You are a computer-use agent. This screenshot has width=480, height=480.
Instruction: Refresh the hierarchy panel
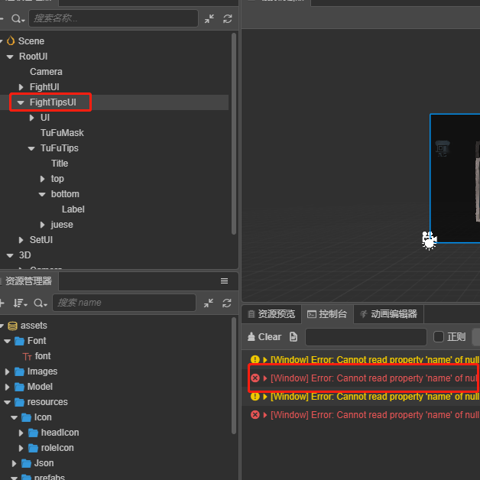[228, 19]
